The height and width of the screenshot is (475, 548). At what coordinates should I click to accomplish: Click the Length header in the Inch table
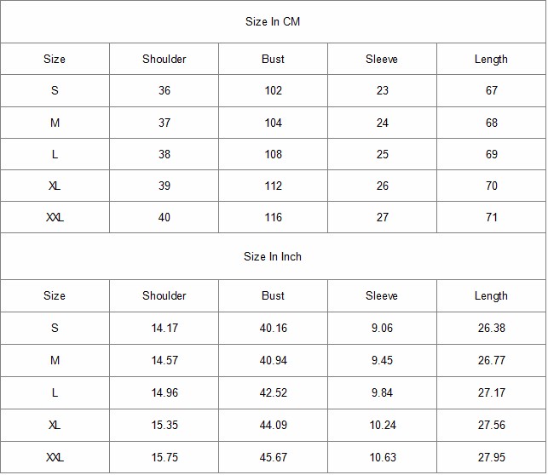pyautogui.click(x=491, y=296)
